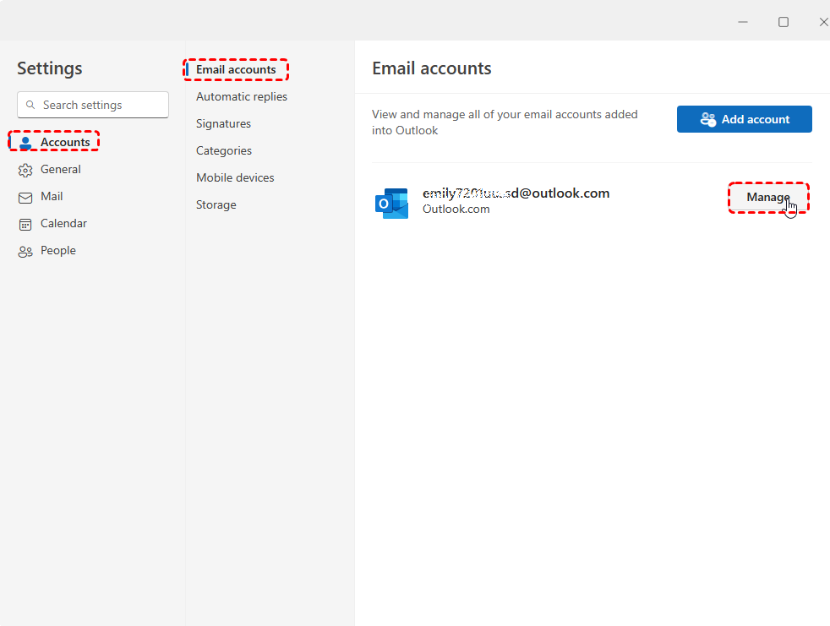830x626 pixels.
Task: Click the magnifier icon in the search box
Action: pos(31,106)
